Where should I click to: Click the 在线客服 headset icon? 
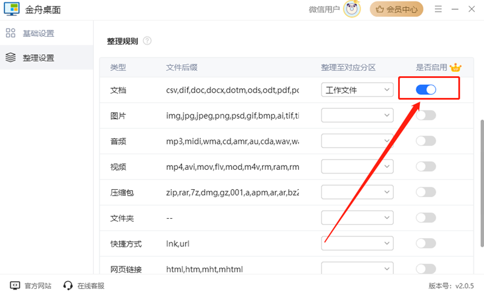click(68, 285)
